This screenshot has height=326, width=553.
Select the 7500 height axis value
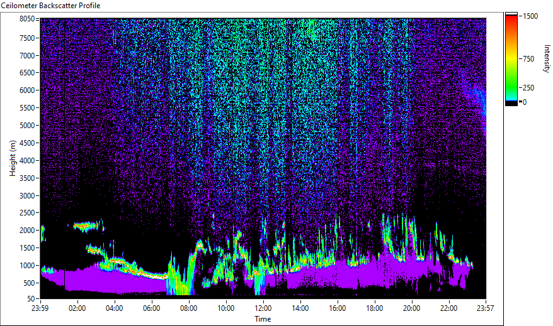tap(27, 38)
